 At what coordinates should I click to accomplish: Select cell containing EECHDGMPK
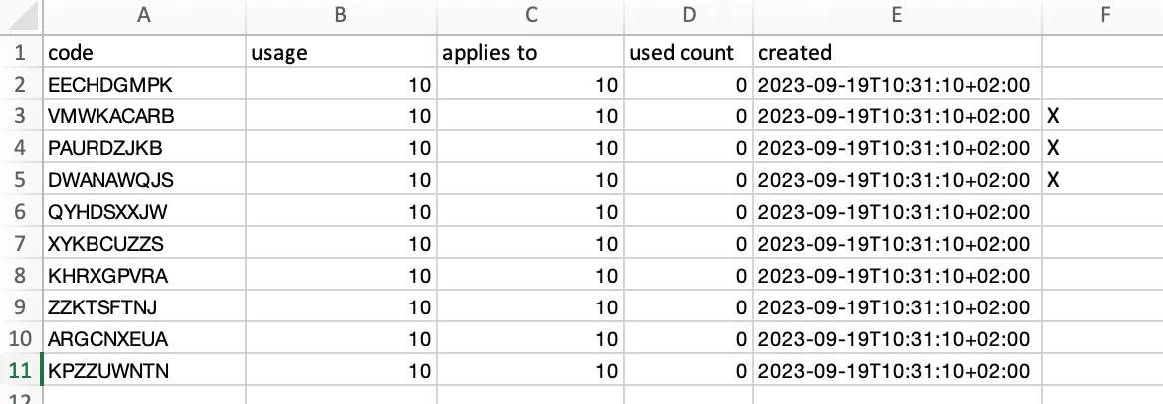[144, 85]
